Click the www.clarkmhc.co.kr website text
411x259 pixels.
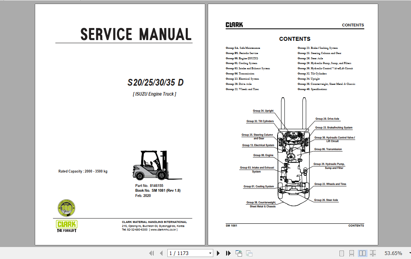(163, 230)
